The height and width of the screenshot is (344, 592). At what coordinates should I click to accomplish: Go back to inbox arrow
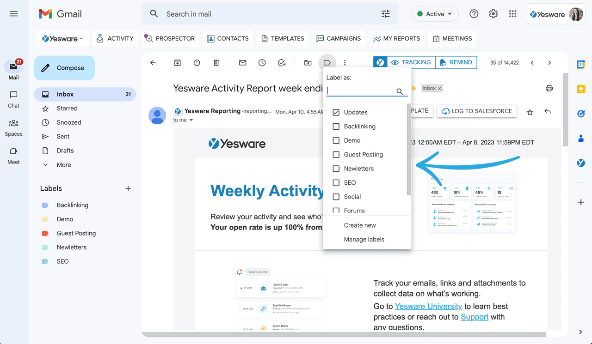pyautogui.click(x=153, y=63)
